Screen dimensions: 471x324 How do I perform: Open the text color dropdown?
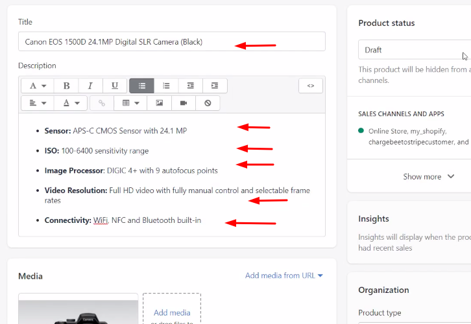point(71,103)
